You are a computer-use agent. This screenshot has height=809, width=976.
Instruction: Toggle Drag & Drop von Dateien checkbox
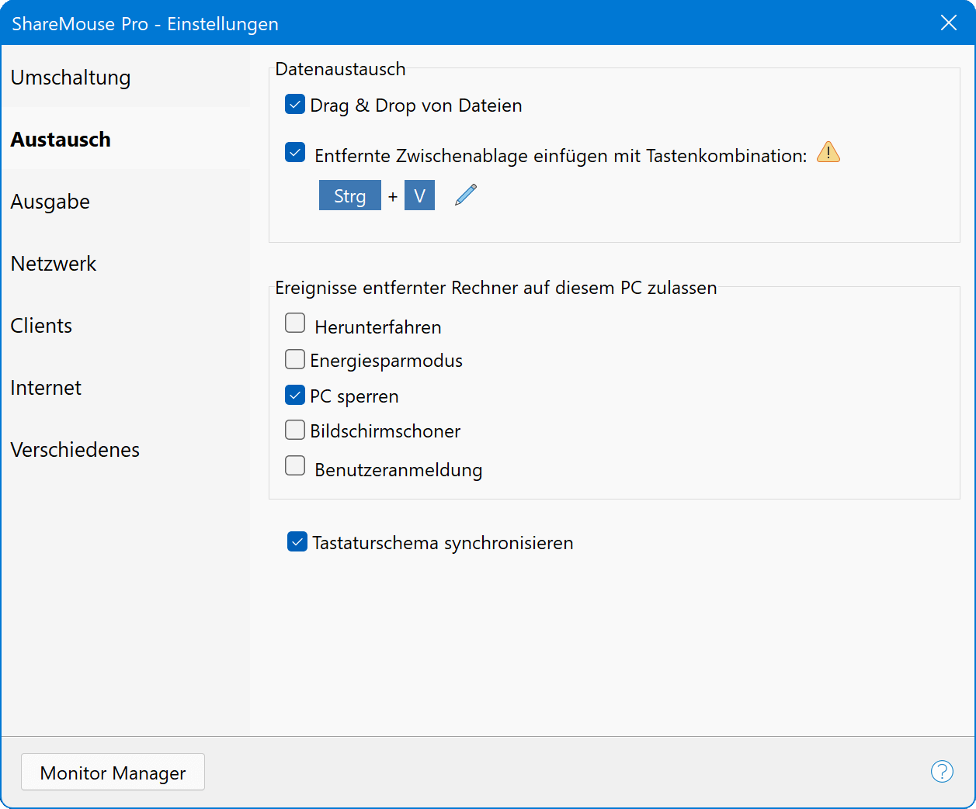(295, 104)
